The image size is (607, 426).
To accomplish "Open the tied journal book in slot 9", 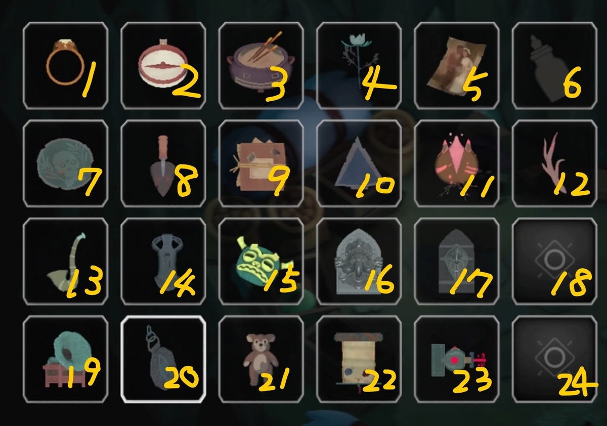I will coord(261,163).
